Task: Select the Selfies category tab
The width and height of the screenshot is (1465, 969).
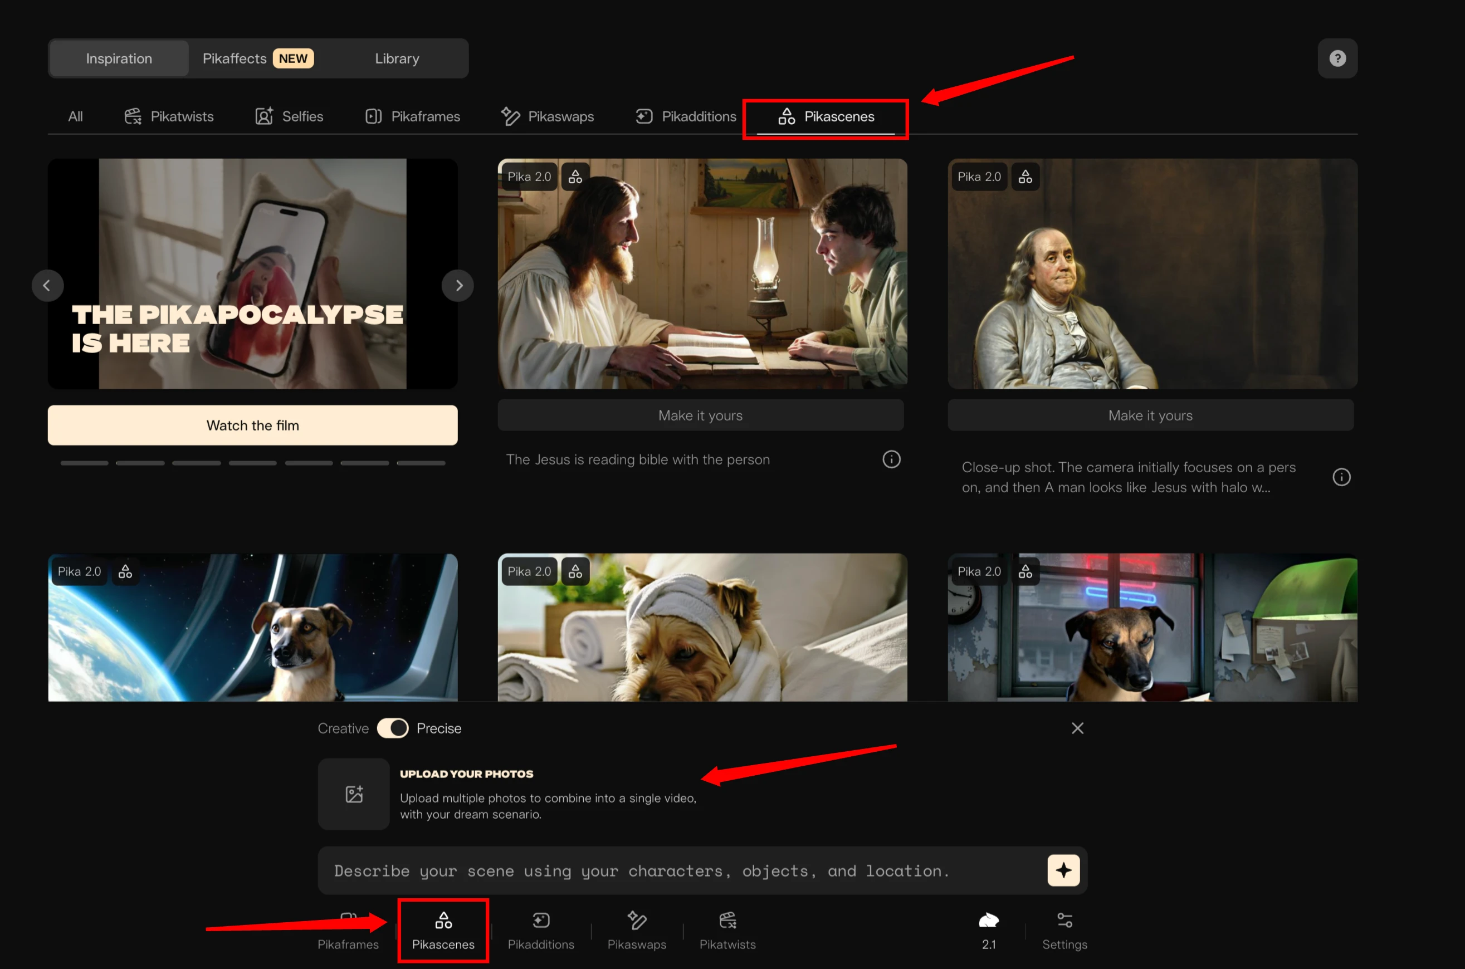Action: 289,116
